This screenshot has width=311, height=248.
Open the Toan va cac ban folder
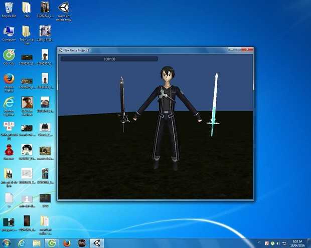tap(27, 32)
